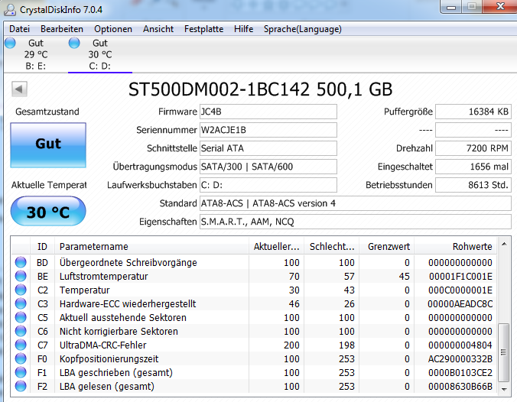Click raw value AC290000332B
517x402 pixels.
[460, 359]
